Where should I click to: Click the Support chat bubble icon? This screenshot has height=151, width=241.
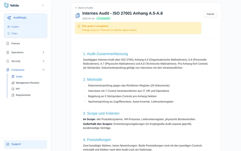8,144
